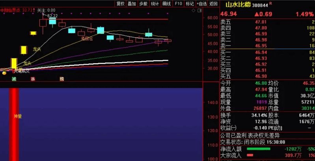Click 最低 low price 44.66
This screenshot has height=161, width=315.
pyautogui.click(x=261, y=96)
